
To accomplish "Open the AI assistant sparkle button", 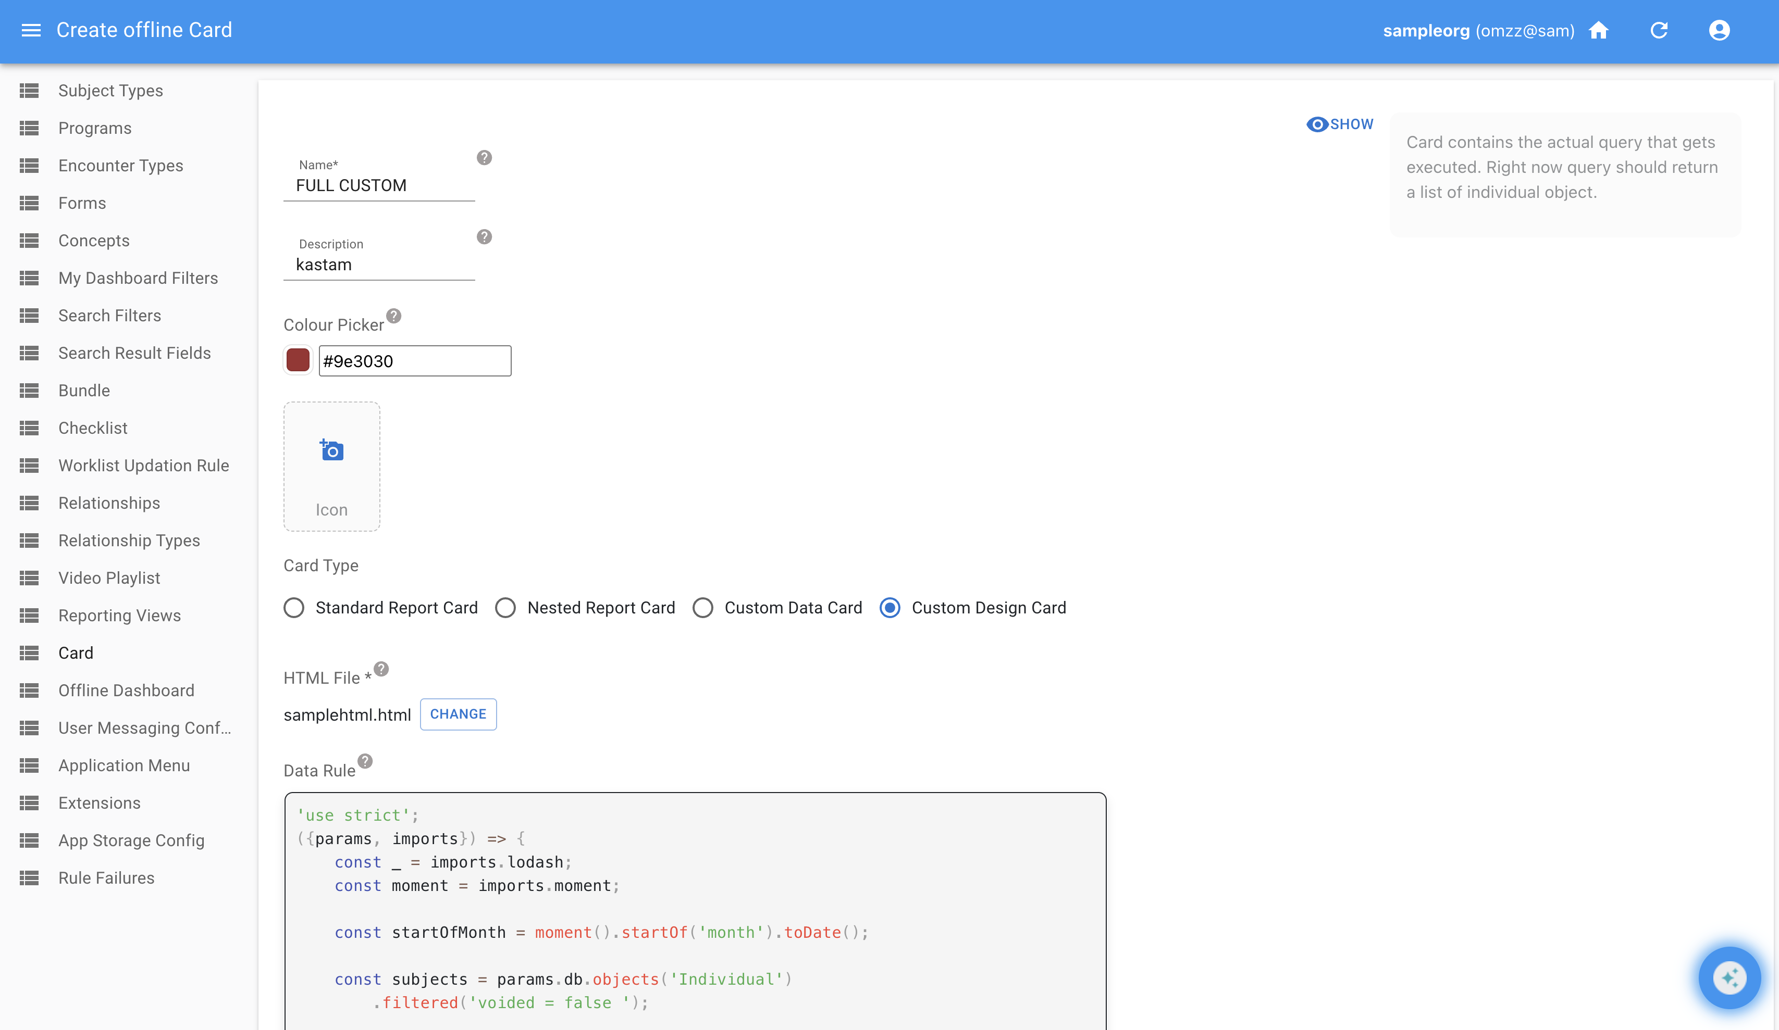I will (x=1729, y=977).
